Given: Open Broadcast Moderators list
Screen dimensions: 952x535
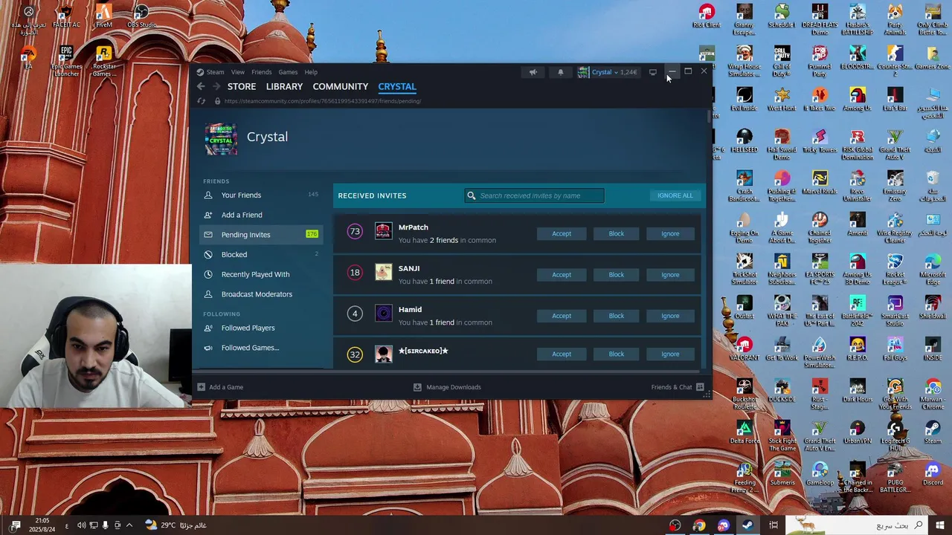Looking at the screenshot, I should click(261, 294).
